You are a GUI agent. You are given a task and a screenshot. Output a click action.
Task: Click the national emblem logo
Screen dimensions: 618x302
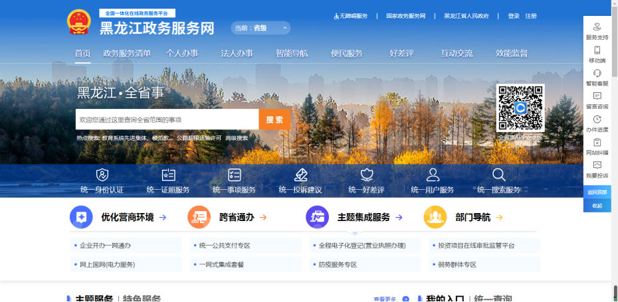pyautogui.click(x=79, y=22)
